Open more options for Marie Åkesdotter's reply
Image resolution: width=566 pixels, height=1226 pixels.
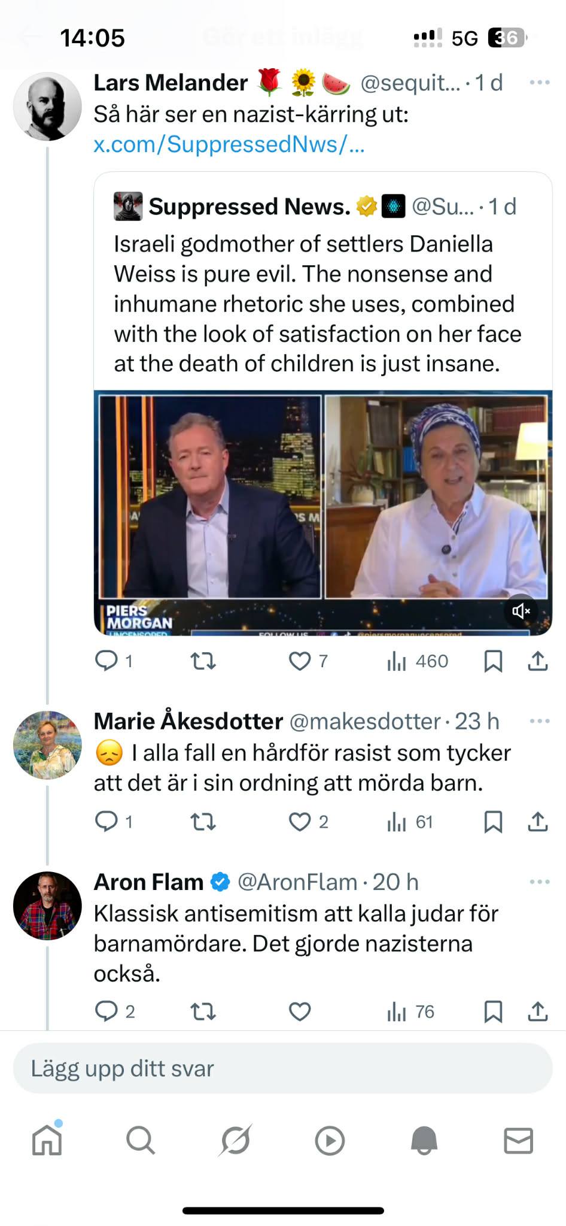[x=539, y=721]
